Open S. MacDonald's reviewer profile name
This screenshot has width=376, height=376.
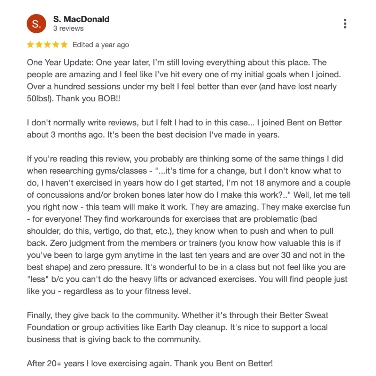[81, 19]
